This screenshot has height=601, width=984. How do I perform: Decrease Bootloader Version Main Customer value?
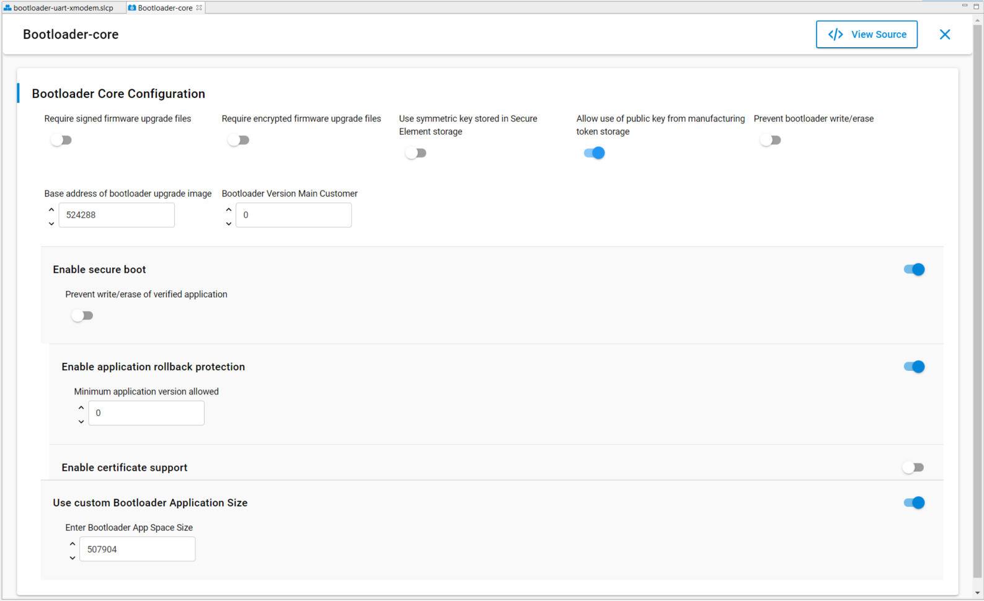coord(229,223)
